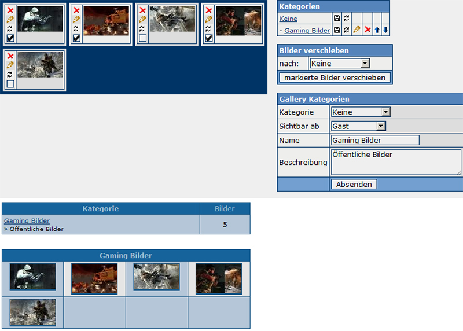The image size is (463, 331).
Task: Click the Bilder count value 5
Action: 225,225
